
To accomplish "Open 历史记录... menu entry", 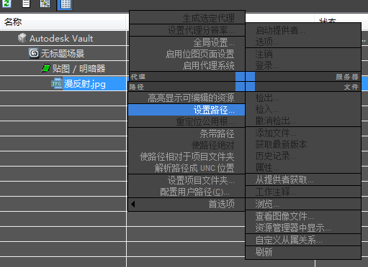I will (303, 156).
